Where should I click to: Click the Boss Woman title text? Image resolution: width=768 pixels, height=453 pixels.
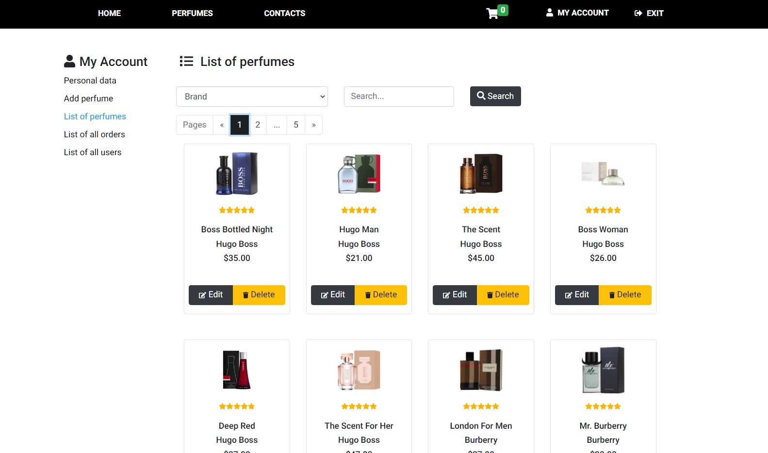tap(603, 229)
